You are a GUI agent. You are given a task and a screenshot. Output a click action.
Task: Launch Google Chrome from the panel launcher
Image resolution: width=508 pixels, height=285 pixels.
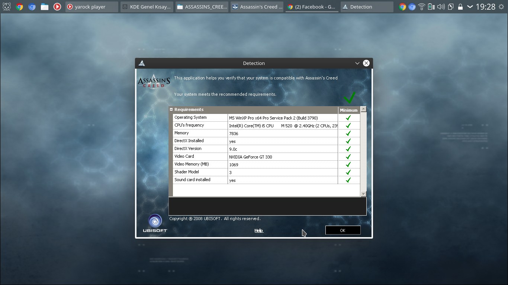tap(19, 7)
